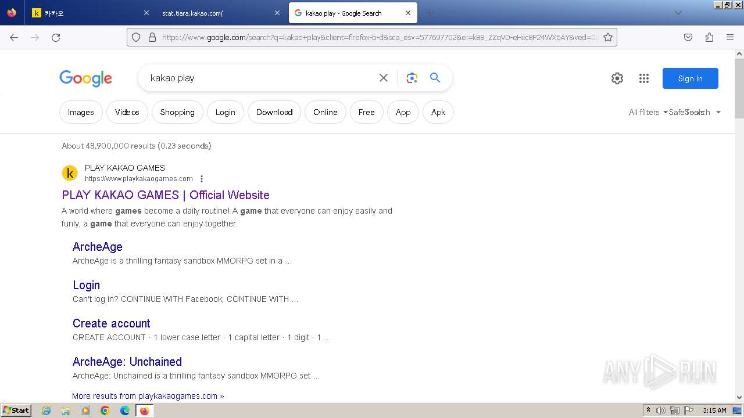Click the network tray icon
The height and width of the screenshot is (418, 744).
[675, 410]
